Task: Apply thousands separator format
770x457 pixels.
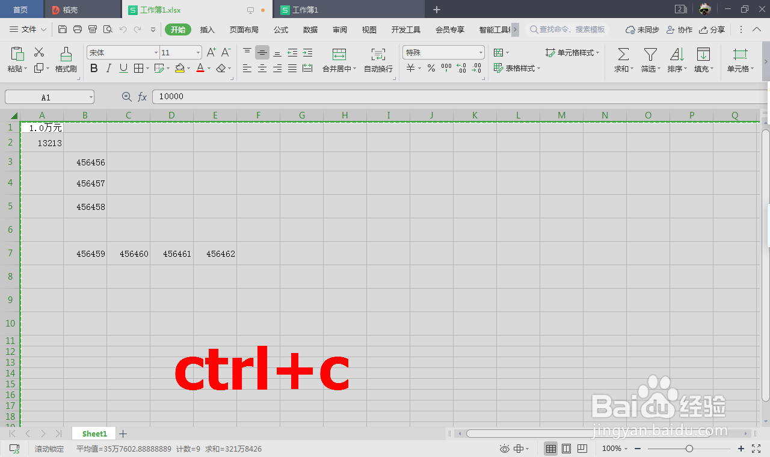Action: pos(446,68)
